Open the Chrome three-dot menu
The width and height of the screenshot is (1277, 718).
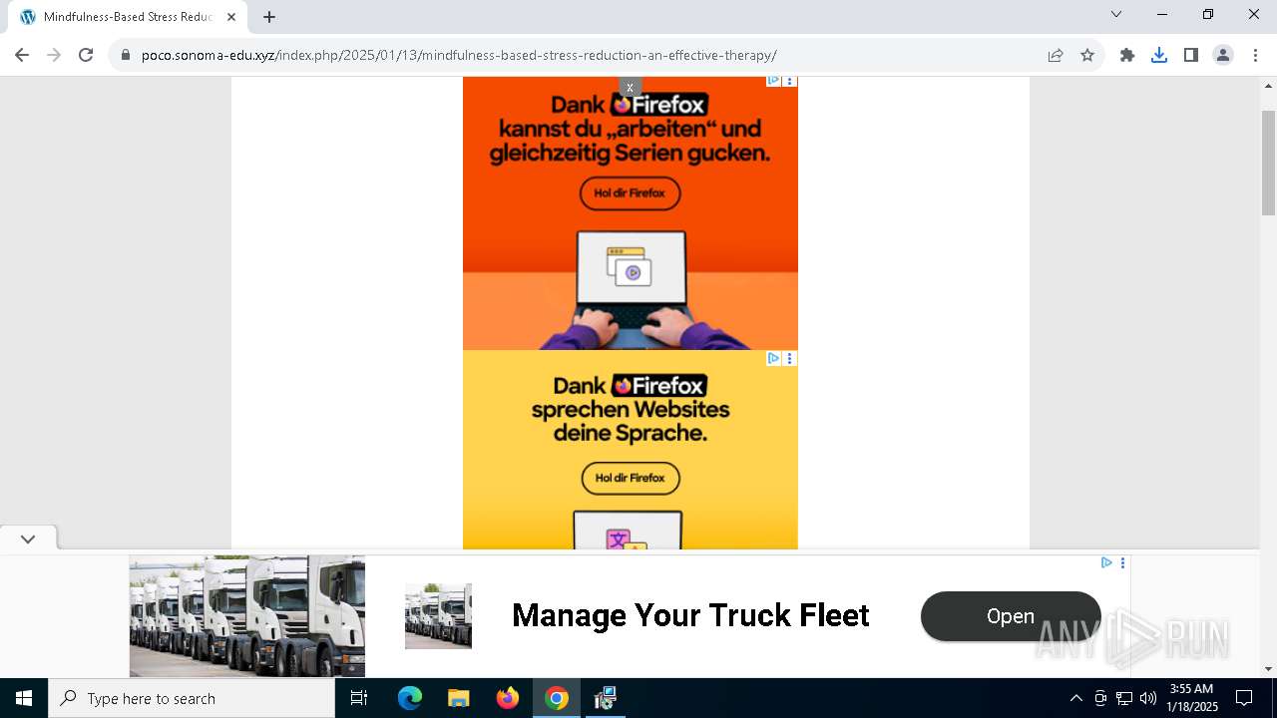coord(1255,55)
